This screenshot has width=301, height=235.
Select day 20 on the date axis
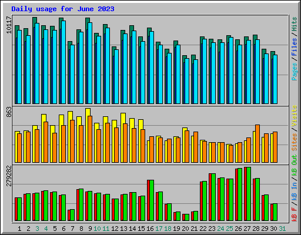(185, 229)
